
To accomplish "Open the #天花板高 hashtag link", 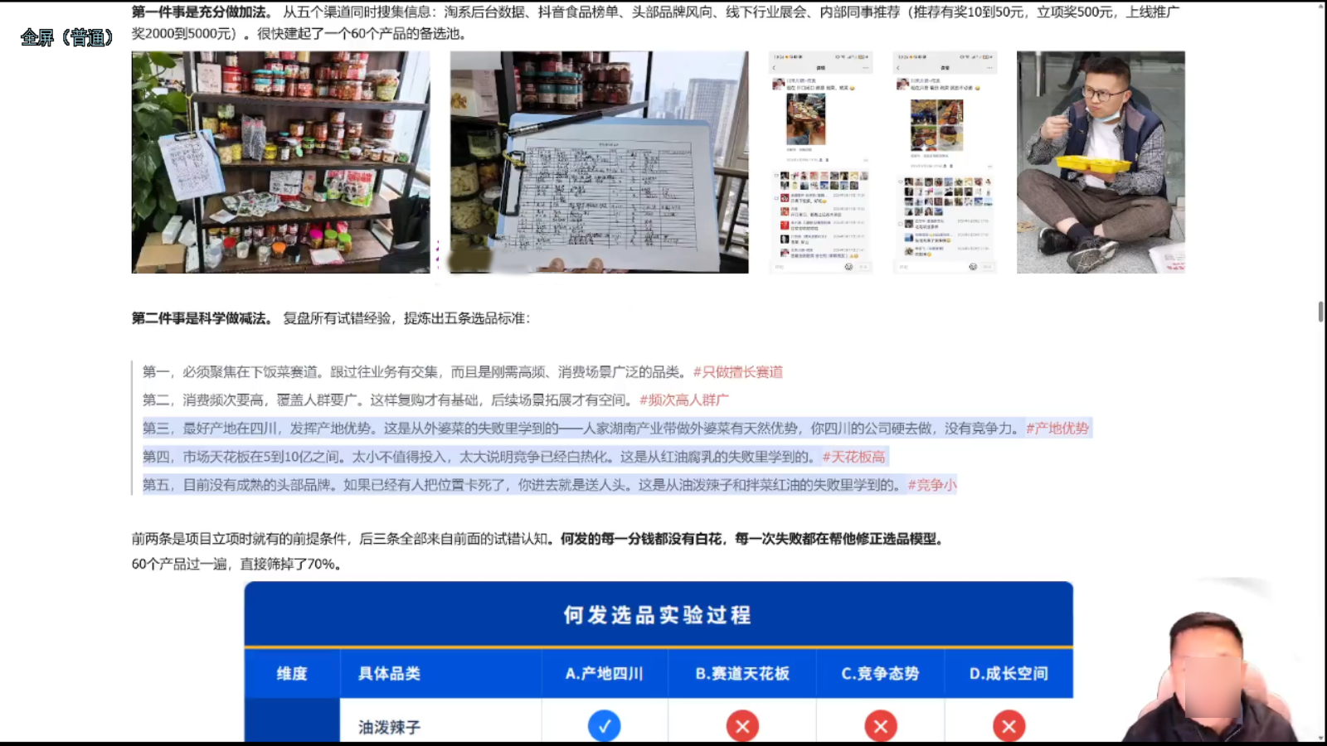I will [853, 457].
